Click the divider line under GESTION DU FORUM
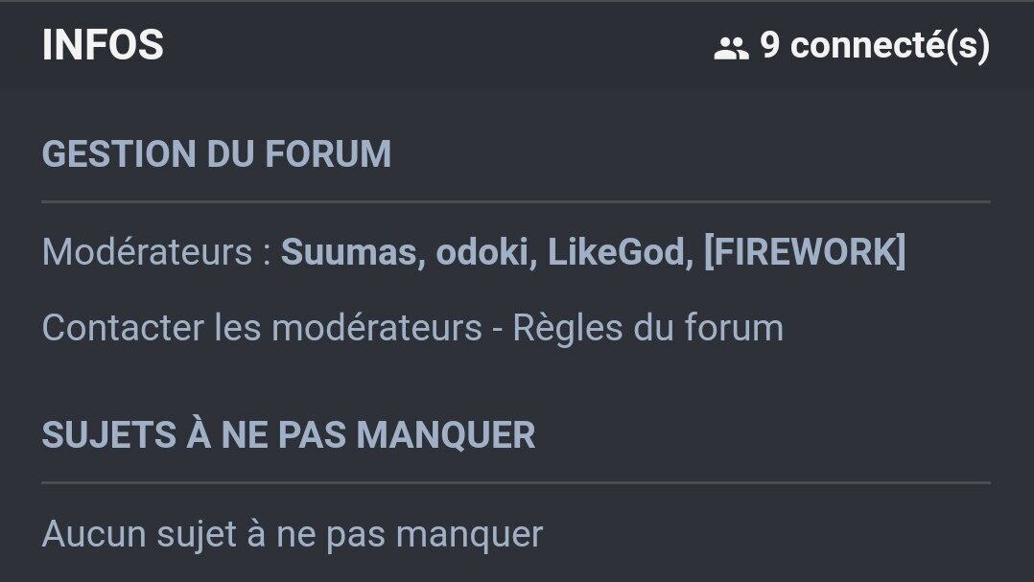1034x582 pixels. coord(516,201)
